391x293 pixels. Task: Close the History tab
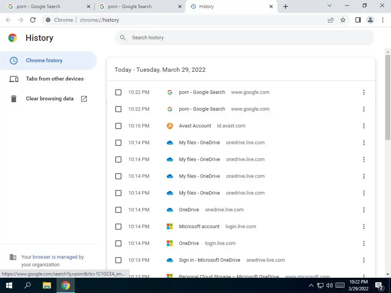[271, 6]
